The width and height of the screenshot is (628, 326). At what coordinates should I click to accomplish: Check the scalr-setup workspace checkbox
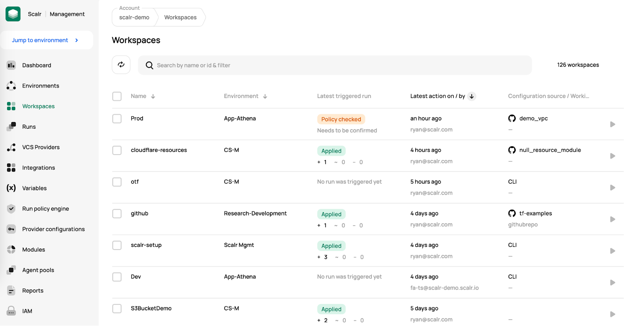[x=117, y=245]
